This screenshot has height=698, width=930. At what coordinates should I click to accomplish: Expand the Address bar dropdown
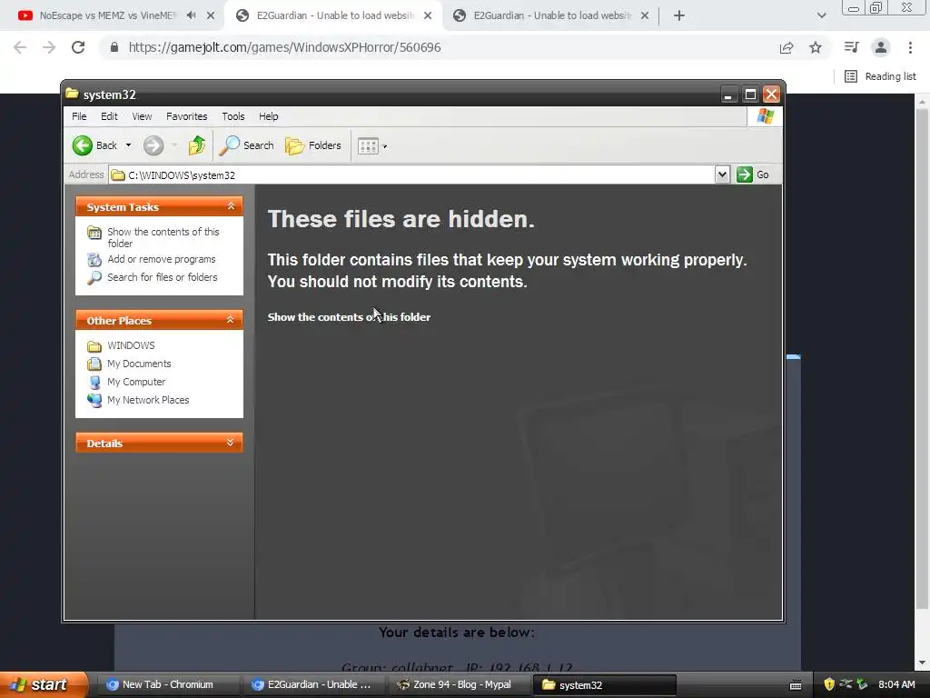722,174
